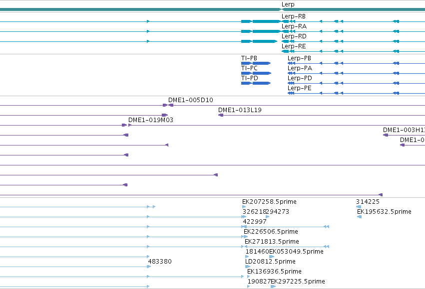Open EST EK207258.5prime

[269, 202]
